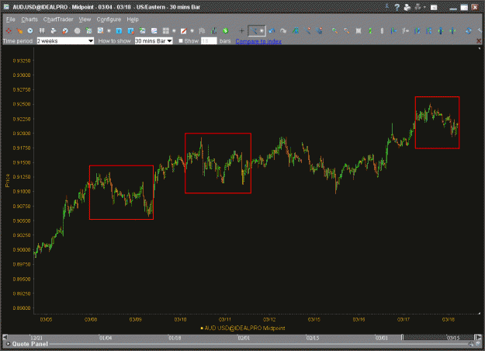Open the wrench settings icon
Image resolution: width=485 pixels, height=351 pixels.
480,30
